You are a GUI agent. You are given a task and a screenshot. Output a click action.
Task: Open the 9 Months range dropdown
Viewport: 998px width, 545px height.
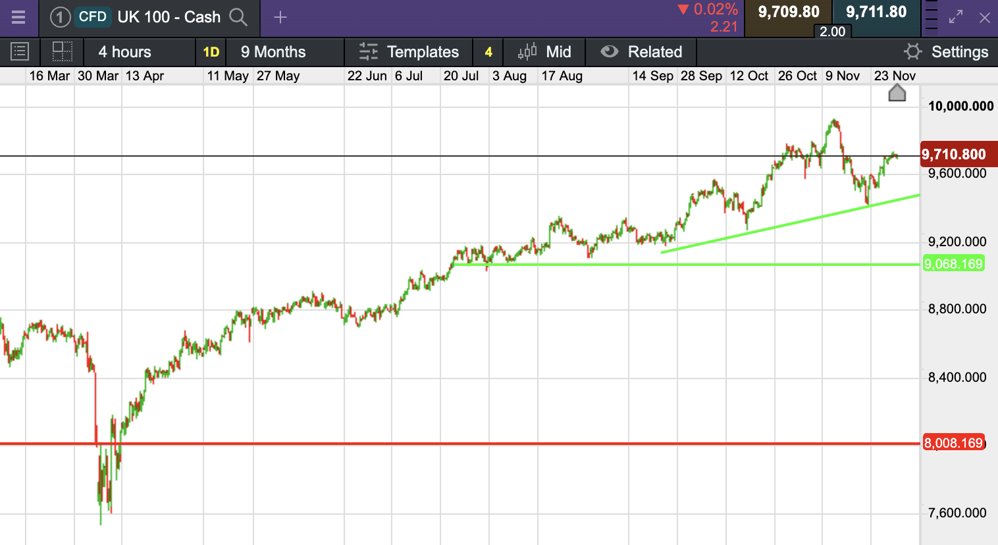coord(285,52)
